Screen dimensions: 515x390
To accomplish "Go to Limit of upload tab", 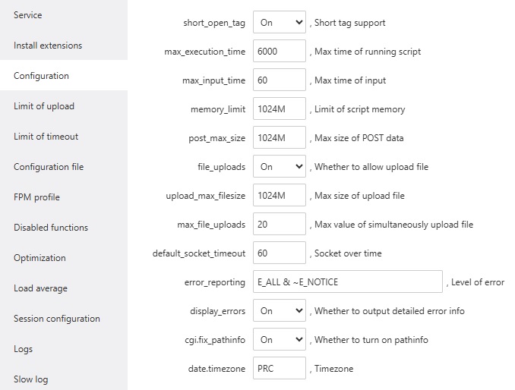I will click(44, 106).
